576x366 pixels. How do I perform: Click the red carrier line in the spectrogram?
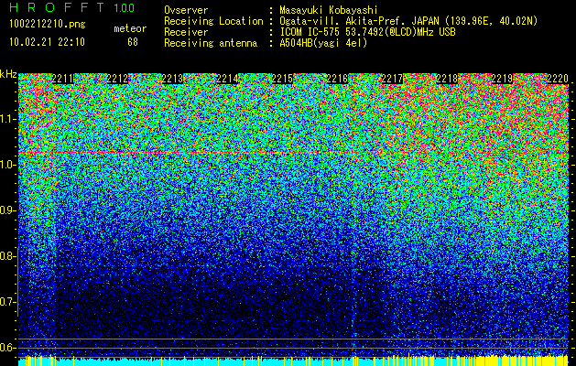pos(294,152)
